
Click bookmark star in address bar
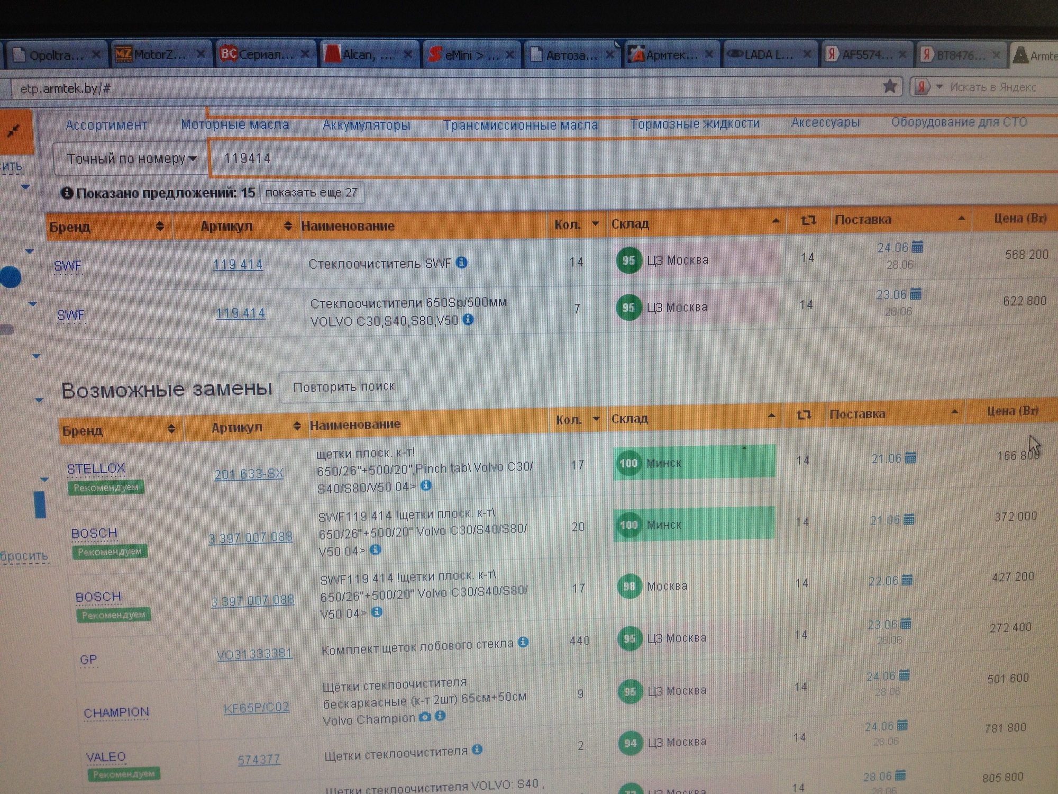[890, 86]
